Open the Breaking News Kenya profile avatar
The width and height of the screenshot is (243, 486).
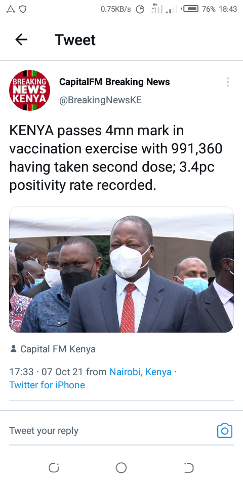29,91
